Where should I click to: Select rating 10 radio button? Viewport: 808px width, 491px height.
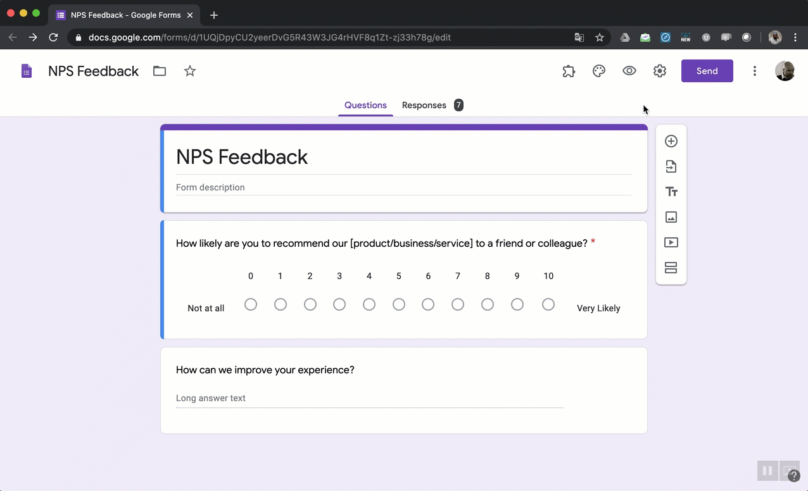[548, 304]
